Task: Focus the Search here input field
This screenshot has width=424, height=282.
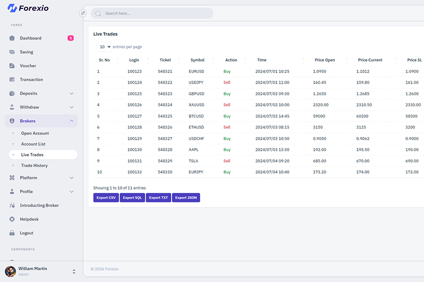Action: pos(154,13)
